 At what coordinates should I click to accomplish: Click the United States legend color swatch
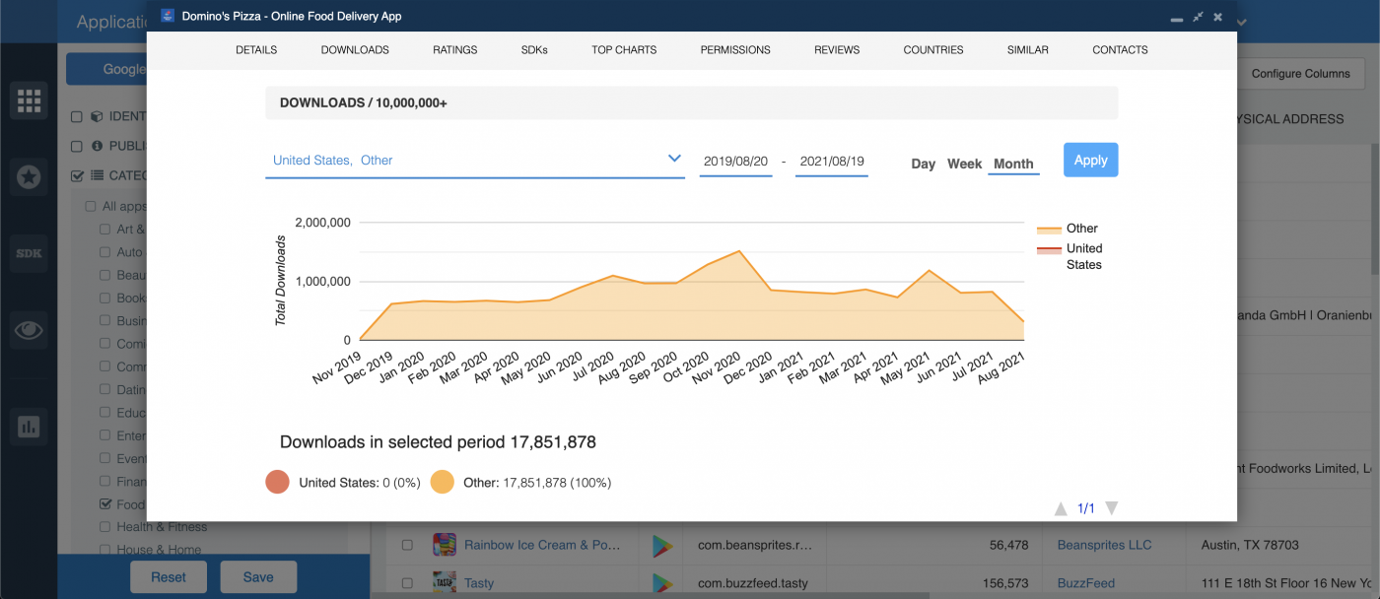(x=1049, y=249)
